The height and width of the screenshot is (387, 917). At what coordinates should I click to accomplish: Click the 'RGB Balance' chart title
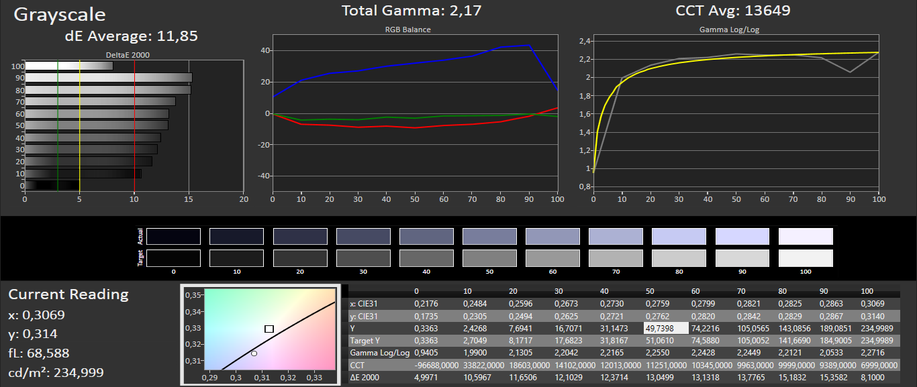point(408,30)
